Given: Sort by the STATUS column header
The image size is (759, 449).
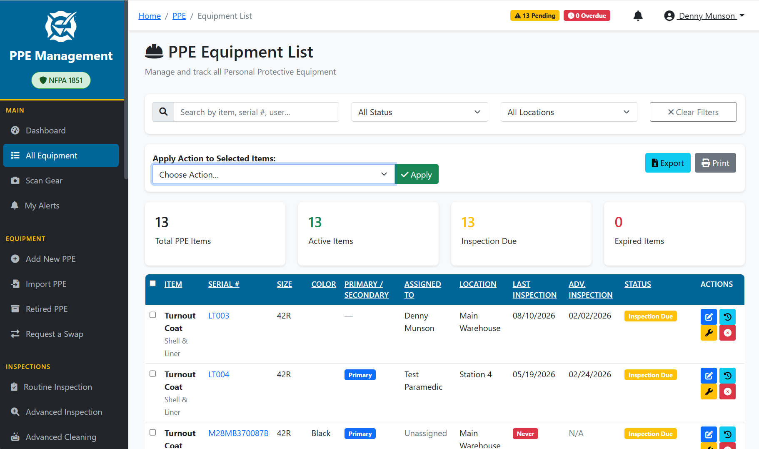Looking at the screenshot, I should (x=637, y=284).
